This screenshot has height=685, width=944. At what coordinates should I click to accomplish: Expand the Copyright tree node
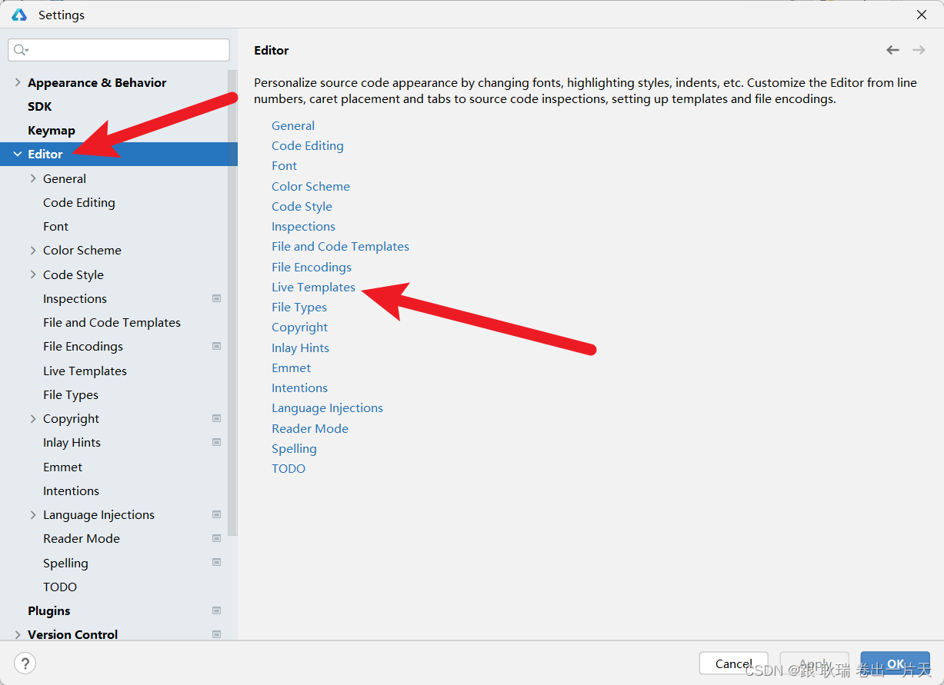(x=33, y=418)
